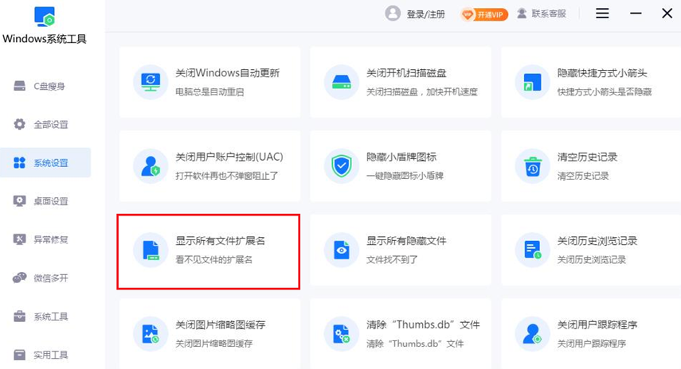Image resolution: width=681 pixels, height=369 pixels.
Task: Click the 登录/注册 link
Action: coord(425,14)
